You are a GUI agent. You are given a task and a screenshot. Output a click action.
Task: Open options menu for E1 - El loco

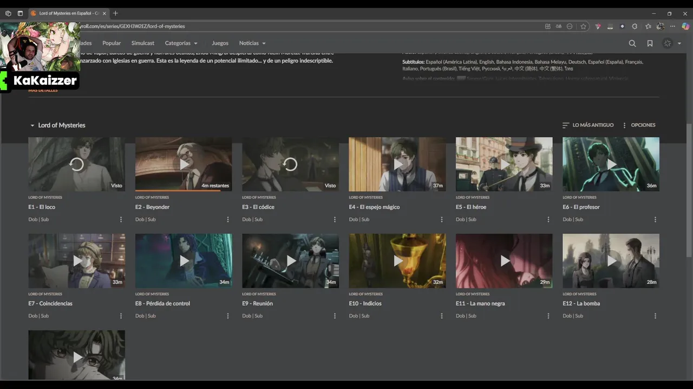pyautogui.click(x=121, y=219)
